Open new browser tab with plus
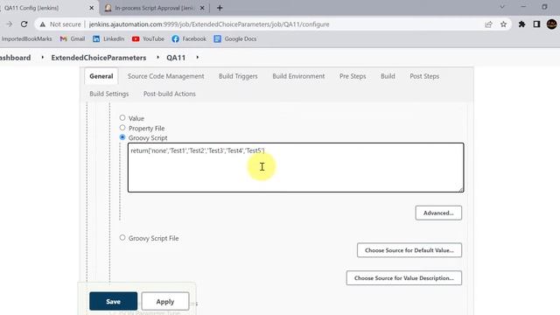 click(220, 8)
